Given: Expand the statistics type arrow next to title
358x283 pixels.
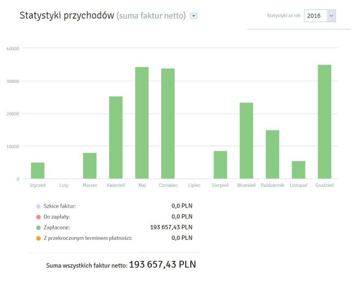Looking at the screenshot, I should pyautogui.click(x=193, y=16).
